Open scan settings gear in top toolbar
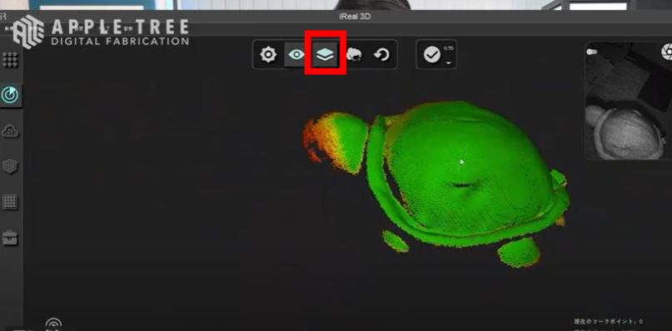Image resolution: width=672 pixels, height=331 pixels. (268, 55)
